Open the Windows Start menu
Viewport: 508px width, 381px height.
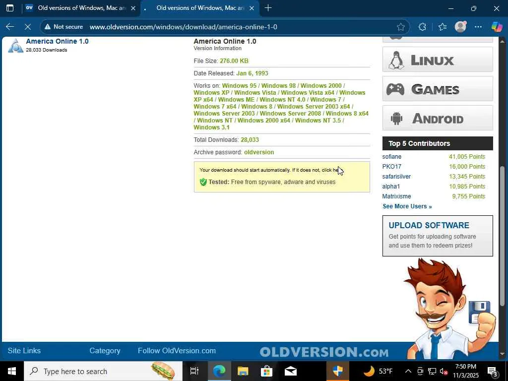[x=12, y=371]
